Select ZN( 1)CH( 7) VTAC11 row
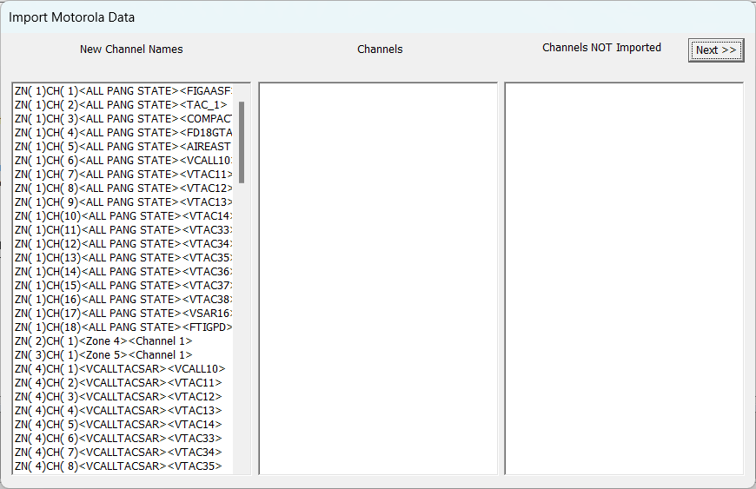This screenshot has width=756, height=489. [x=123, y=175]
